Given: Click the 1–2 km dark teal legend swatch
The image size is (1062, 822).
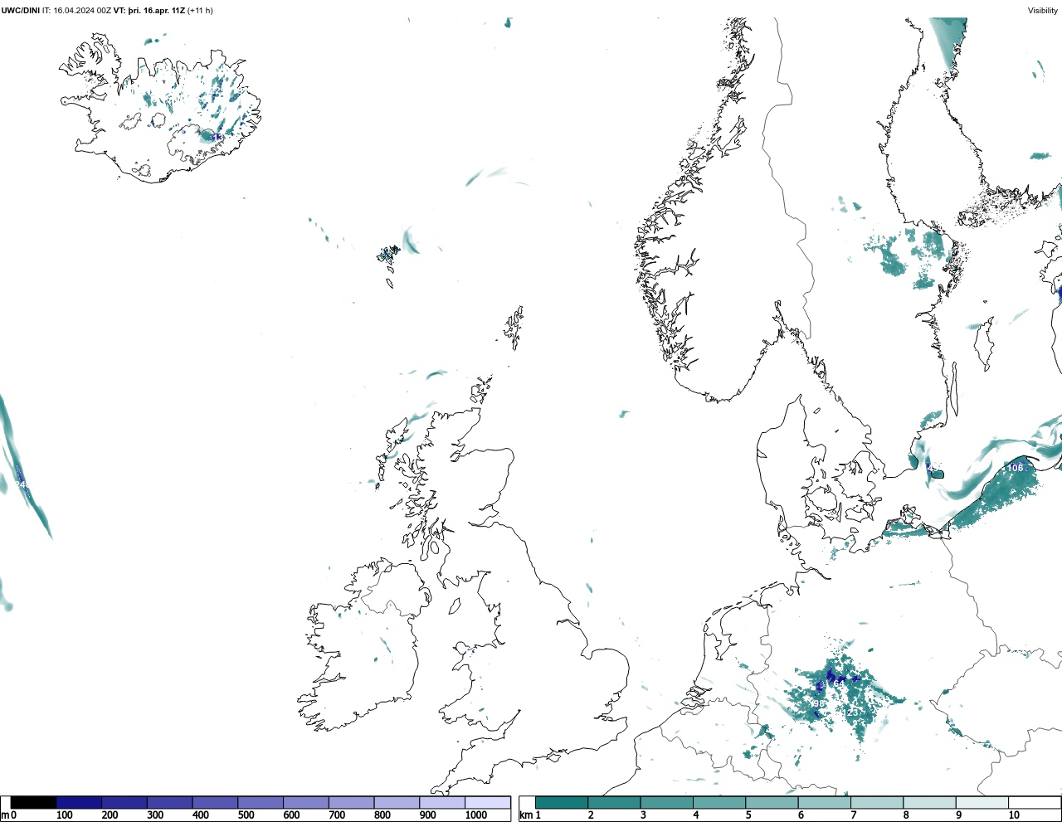Looking at the screenshot, I should coord(562,802).
